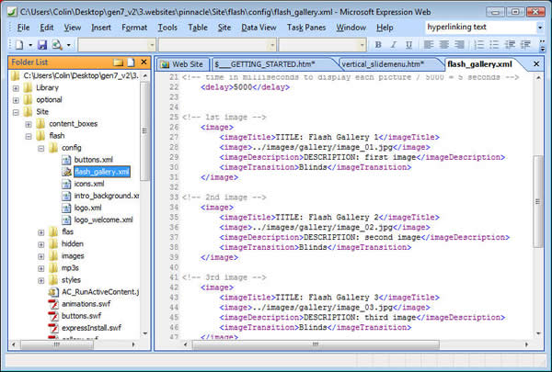Expand the images folder
This screenshot has height=372, width=552.
pos(40,255)
